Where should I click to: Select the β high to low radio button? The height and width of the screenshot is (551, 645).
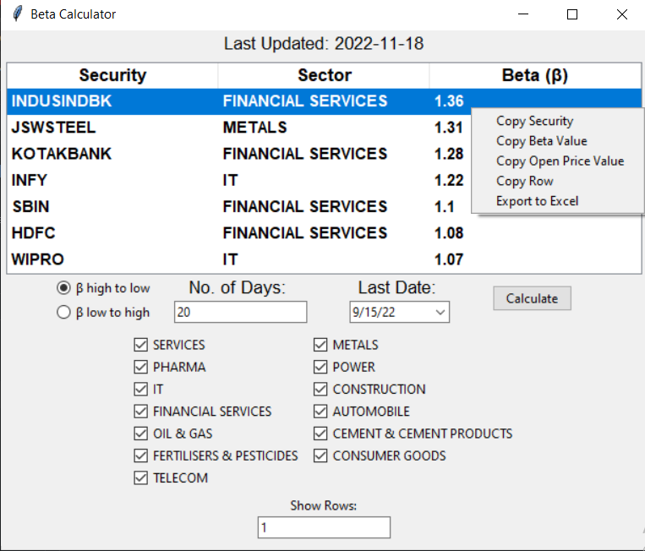(63, 288)
